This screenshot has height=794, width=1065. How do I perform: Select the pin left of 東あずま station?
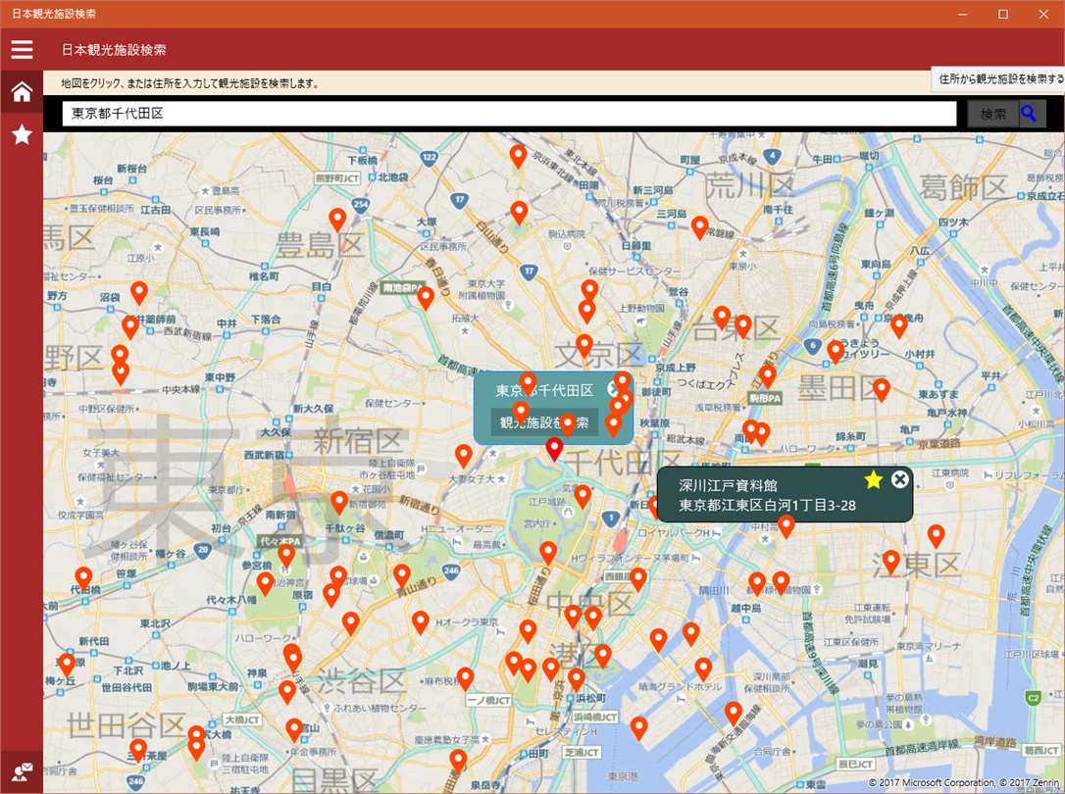point(882,389)
